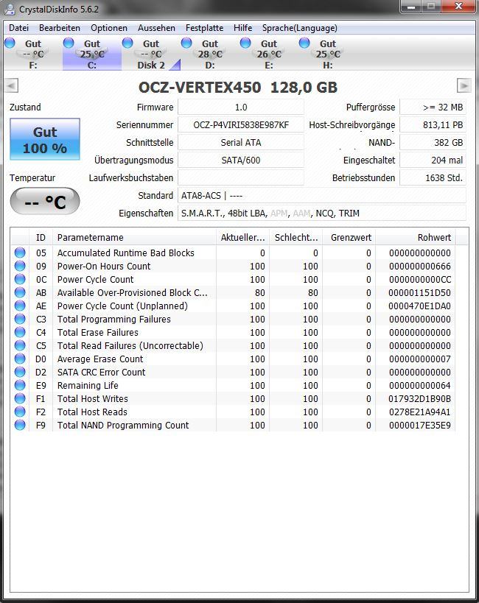This screenshot has width=479, height=603.
Task: Click the Schlecht... column header
Action: [296, 238]
